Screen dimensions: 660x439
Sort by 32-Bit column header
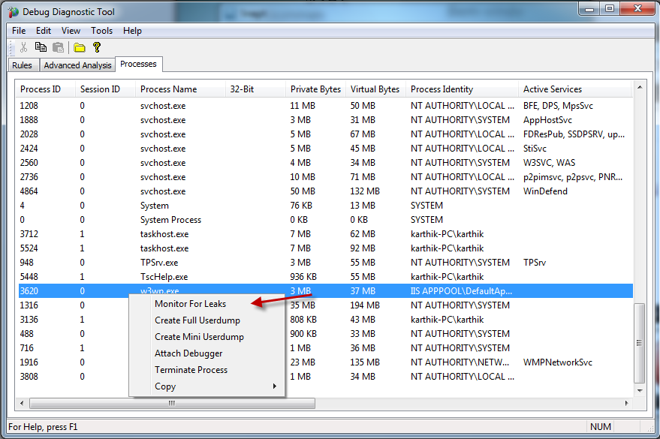tap(255, 89)
